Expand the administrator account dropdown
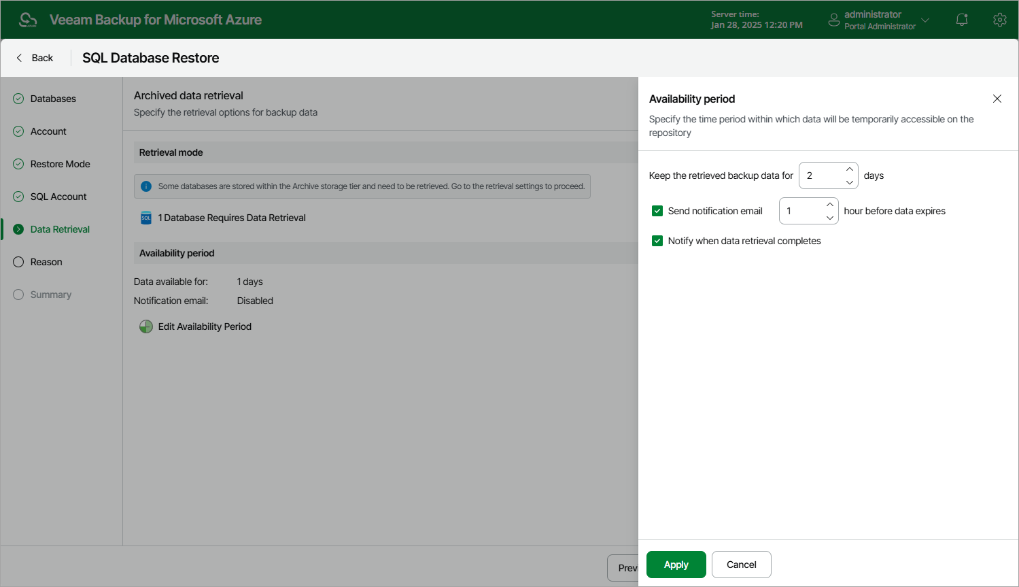This screenshot has height=587, width=1019. click(x=925, y=20)
